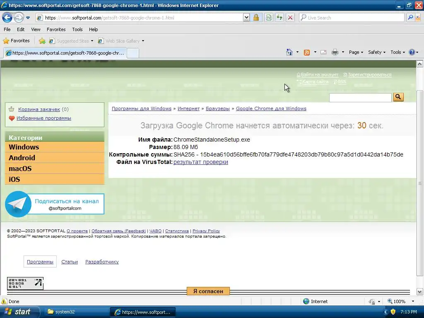Click the security lock icon
Viewport: 424px width, 318px height.
pyautogui.click(x=256, y=18)
